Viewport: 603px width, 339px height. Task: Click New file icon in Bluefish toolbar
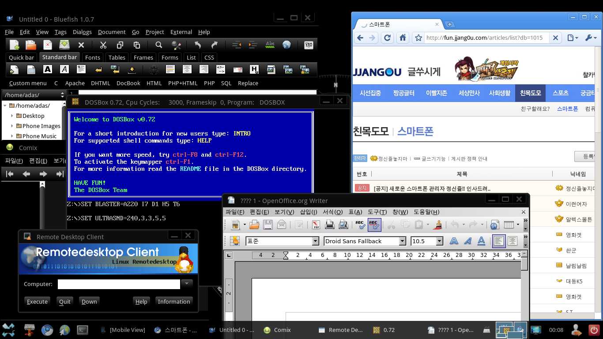(14, 45)
